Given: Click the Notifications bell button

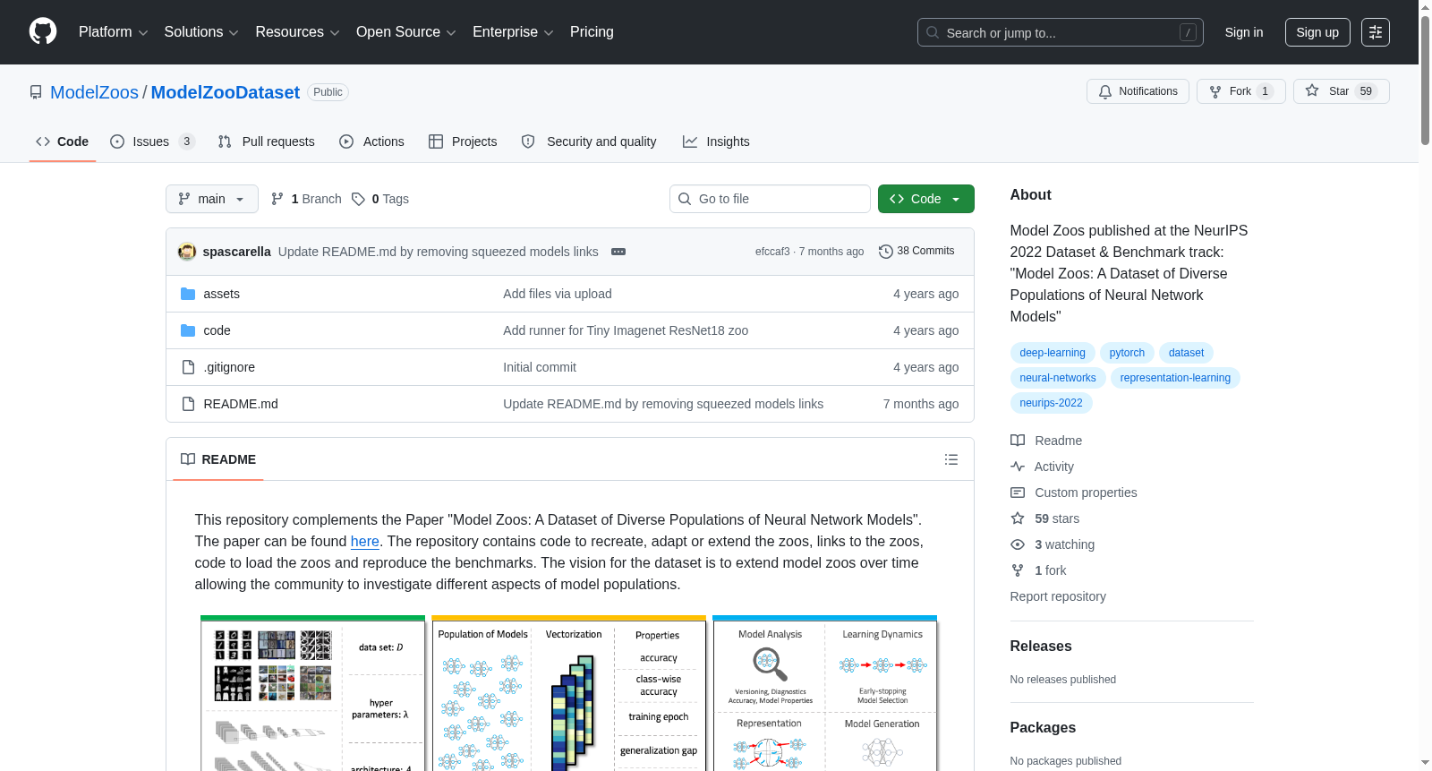Looking at the screenshot, I should point(1138,91).
